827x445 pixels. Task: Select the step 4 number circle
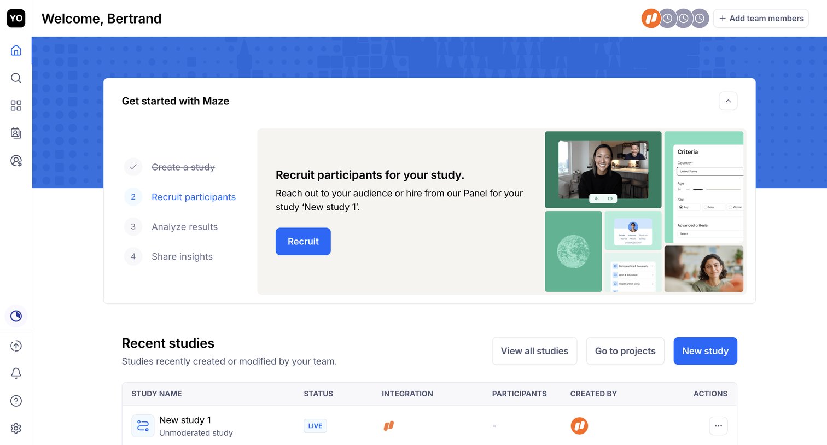pos(133,256)
